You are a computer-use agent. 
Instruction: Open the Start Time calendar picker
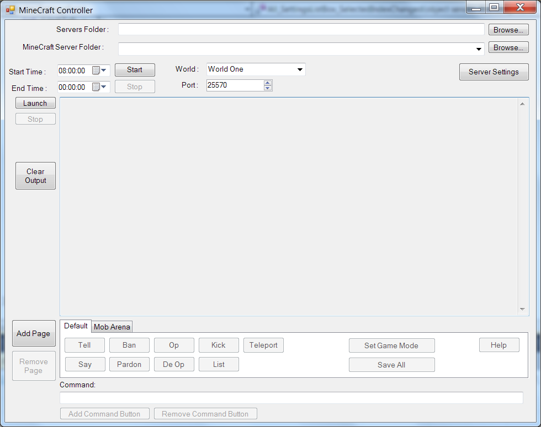(99, 71)
